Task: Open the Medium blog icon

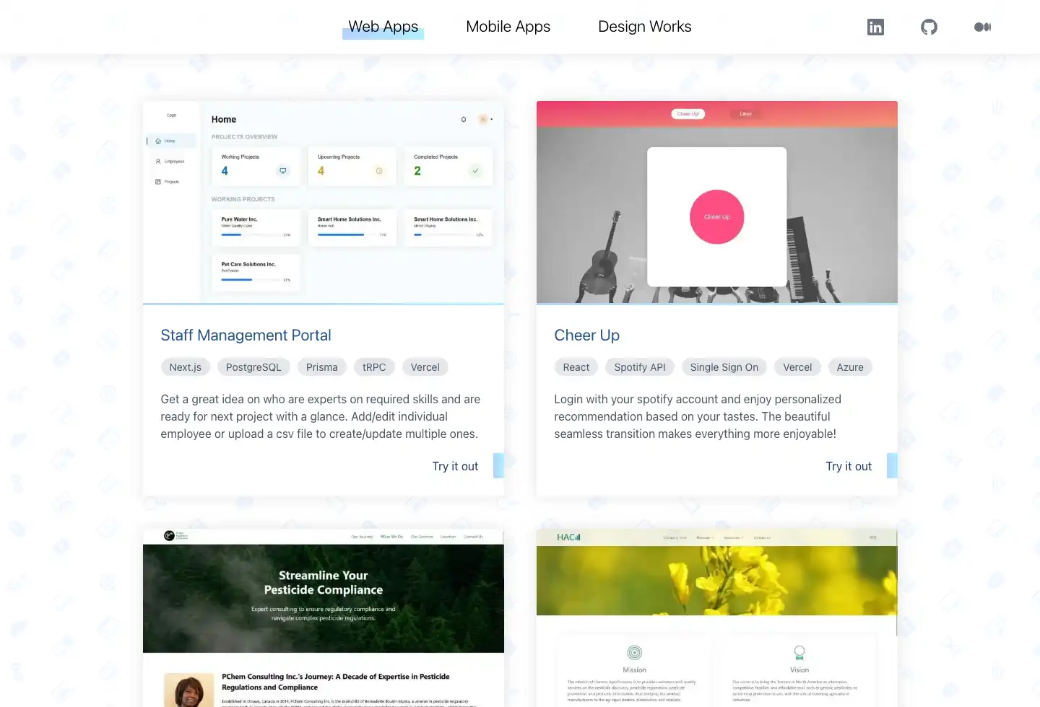Action: pos(982,27)
